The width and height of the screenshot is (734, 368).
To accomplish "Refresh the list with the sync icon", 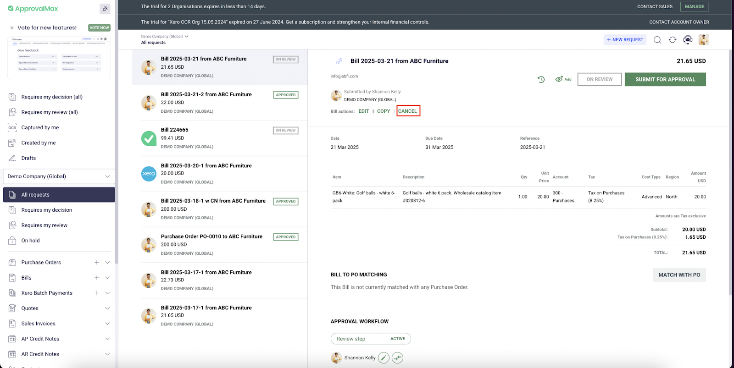I will click(x=673, y=40).
